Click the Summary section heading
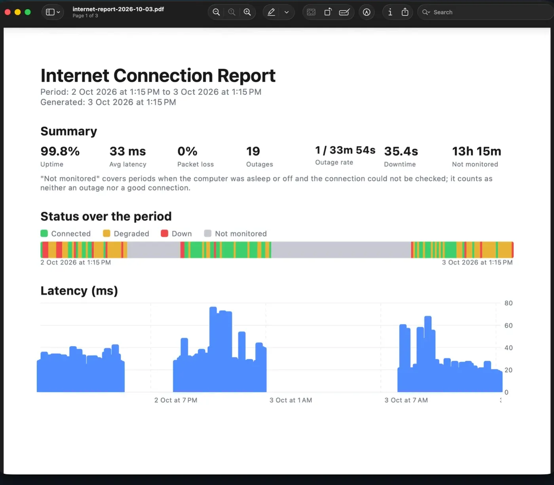Image resolution: width=554 pixels, height=485 pixels. 68,131
